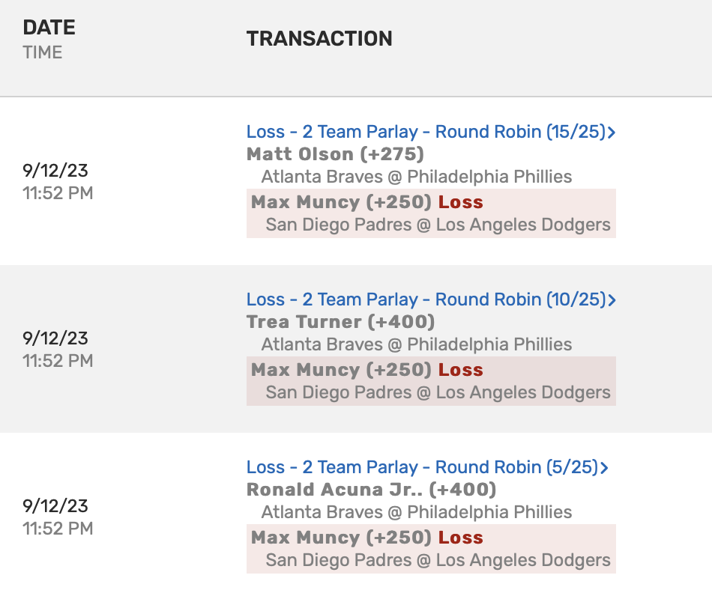712x599 pixels.
Task: Click Padres @ Dodgers matchup in Acuna parlay
Action: click(438, 560)
